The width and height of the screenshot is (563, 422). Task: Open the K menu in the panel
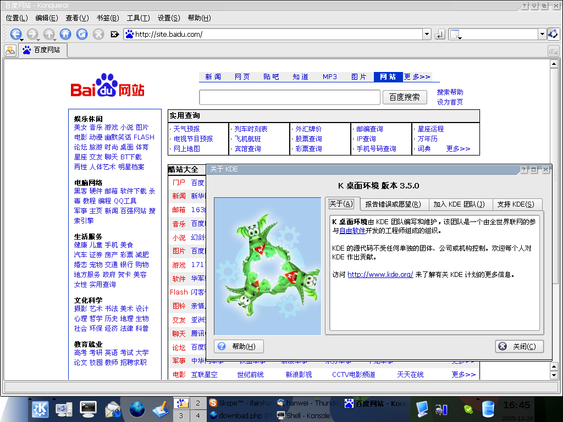(40, 409)
